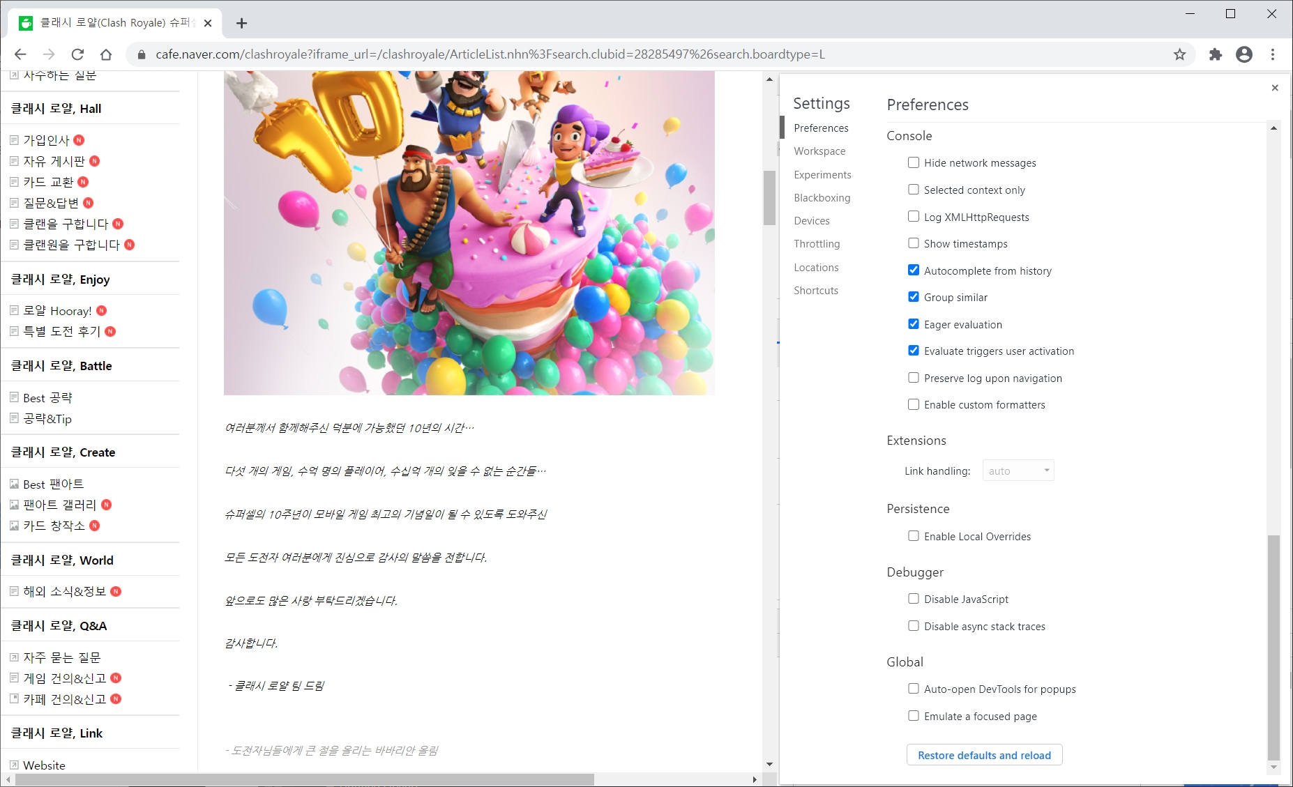The width and height of the screenshot is (1293, 787).
Task: Toggle Preserve log upon navigation
Action: 914,378
